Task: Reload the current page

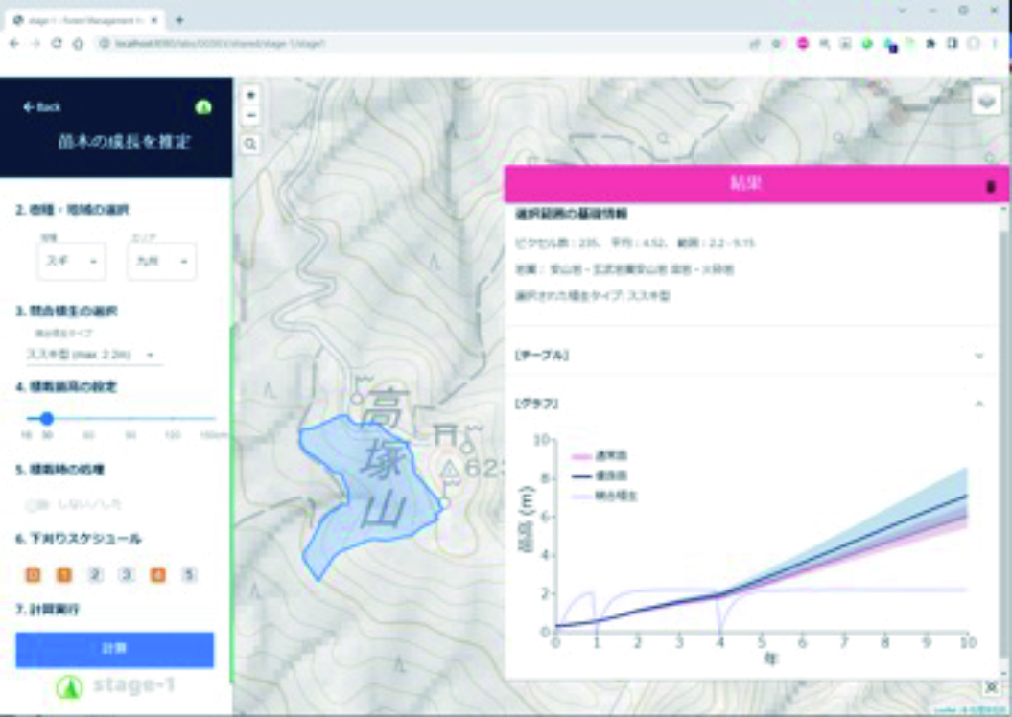Action: tap(57, 44)
